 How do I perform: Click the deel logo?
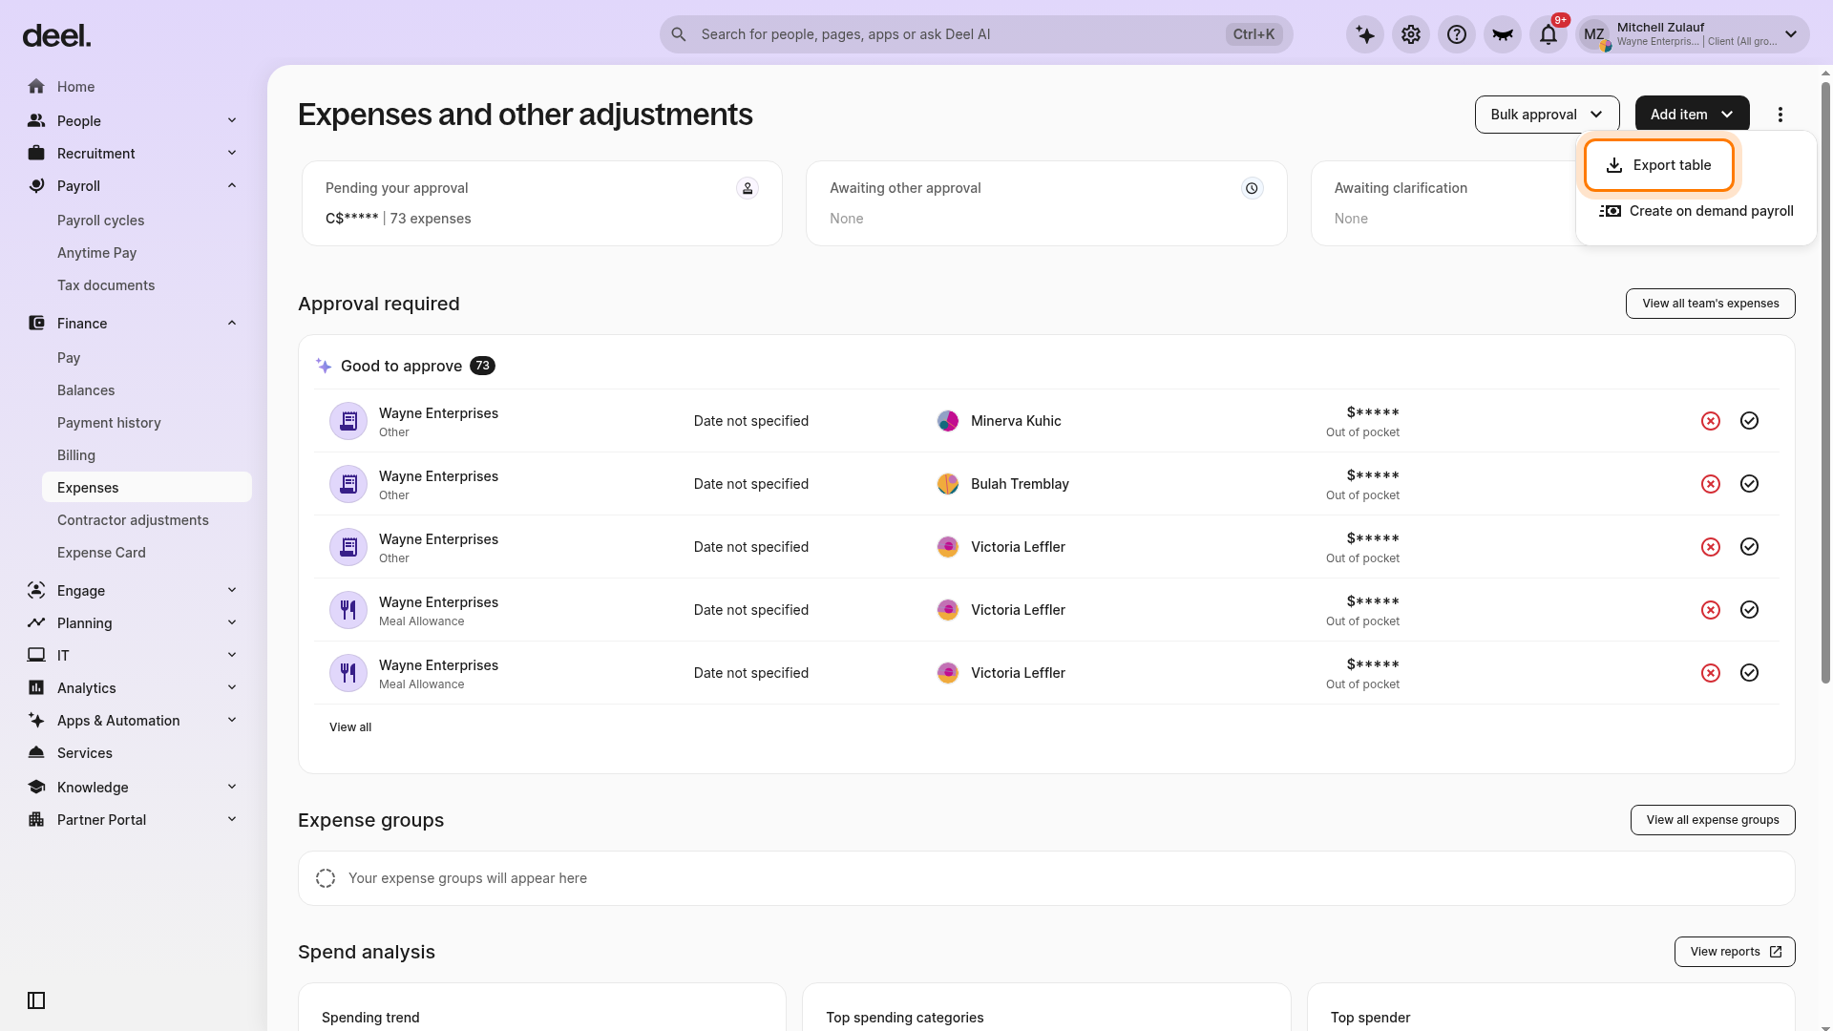click(x=56, y=36)
